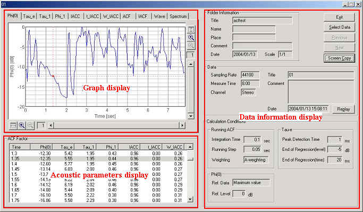
Task: Click vertical zoom-out magnifier icon
Action: 191,46
